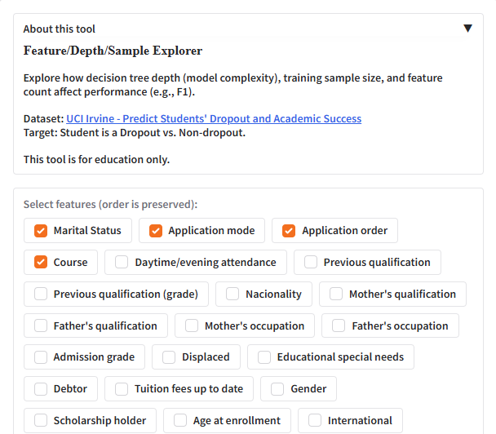
Task: Check the Previous qualification box
Action: (x=311, y=263)
